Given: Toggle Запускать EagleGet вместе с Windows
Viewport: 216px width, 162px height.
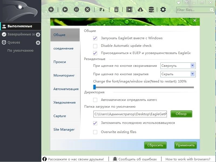Looking at the screenshot, I should [95, 38].
